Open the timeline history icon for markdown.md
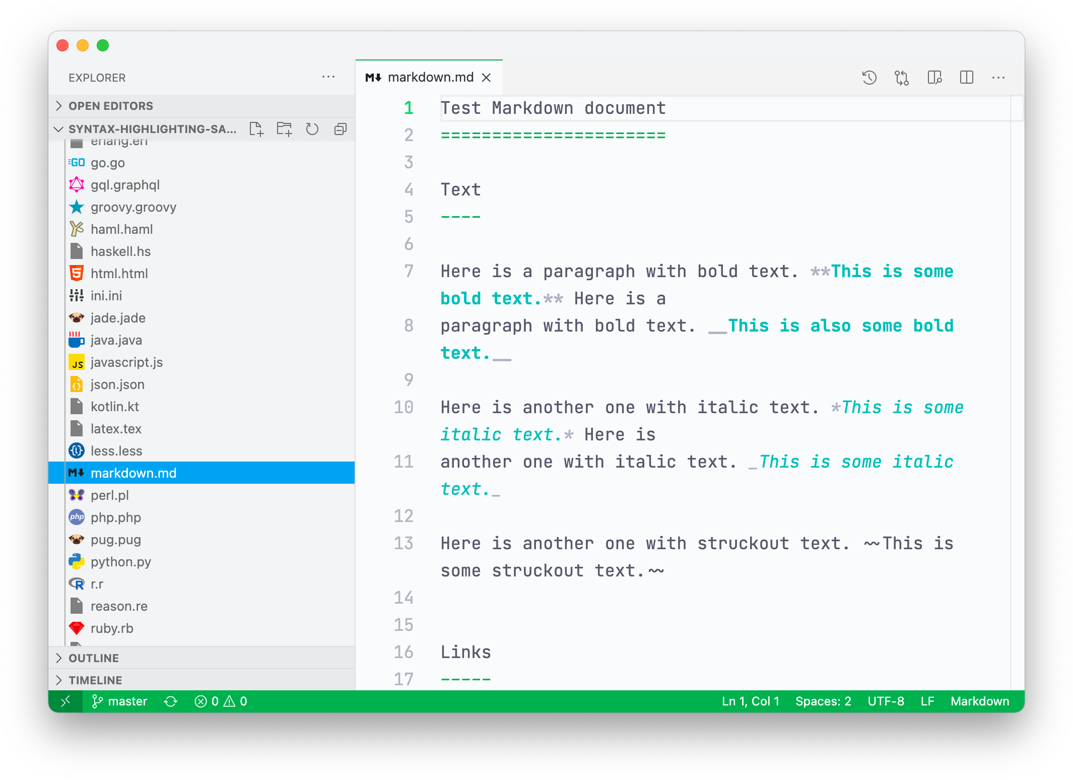The image size is (1073, 780). [x=870, y=77]
